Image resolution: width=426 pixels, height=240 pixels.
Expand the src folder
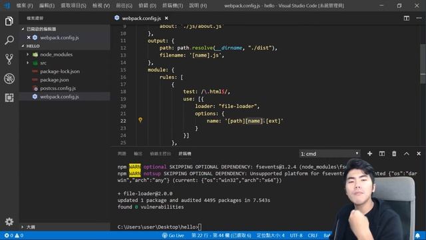point(28,63)
